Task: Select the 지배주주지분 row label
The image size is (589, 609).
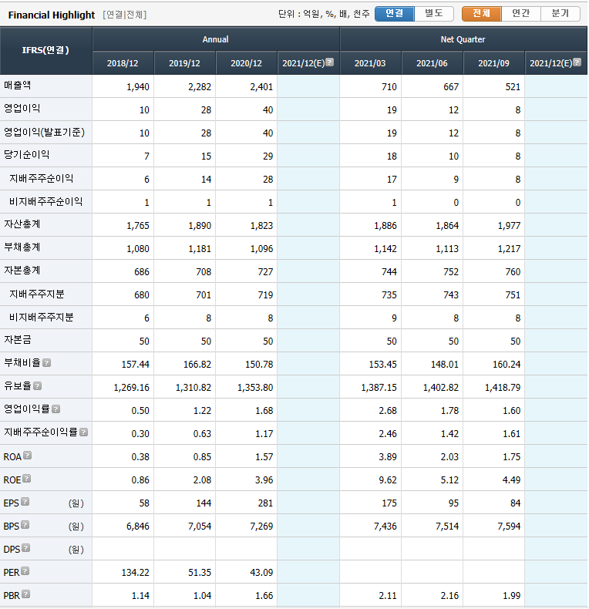Action: tap(36, 294)
